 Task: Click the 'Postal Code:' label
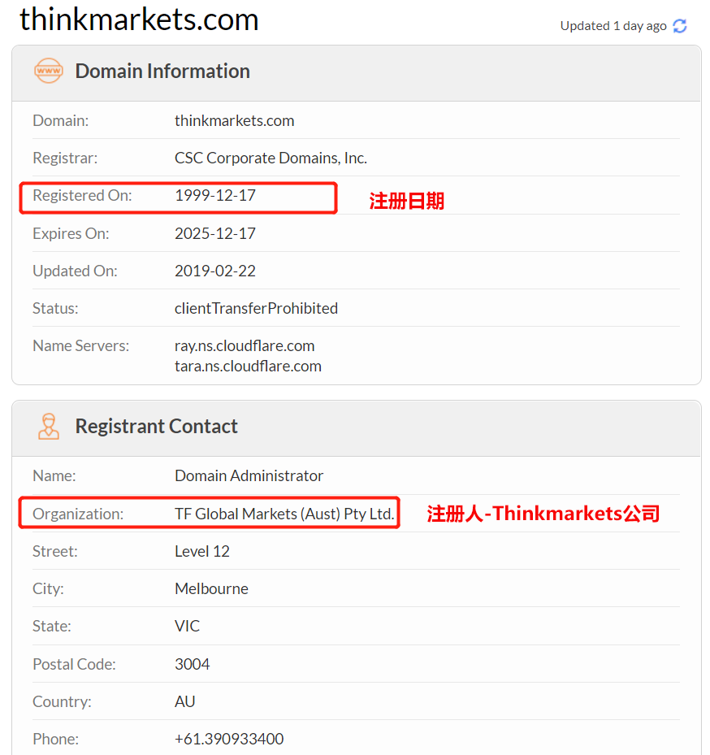(74, 664)
